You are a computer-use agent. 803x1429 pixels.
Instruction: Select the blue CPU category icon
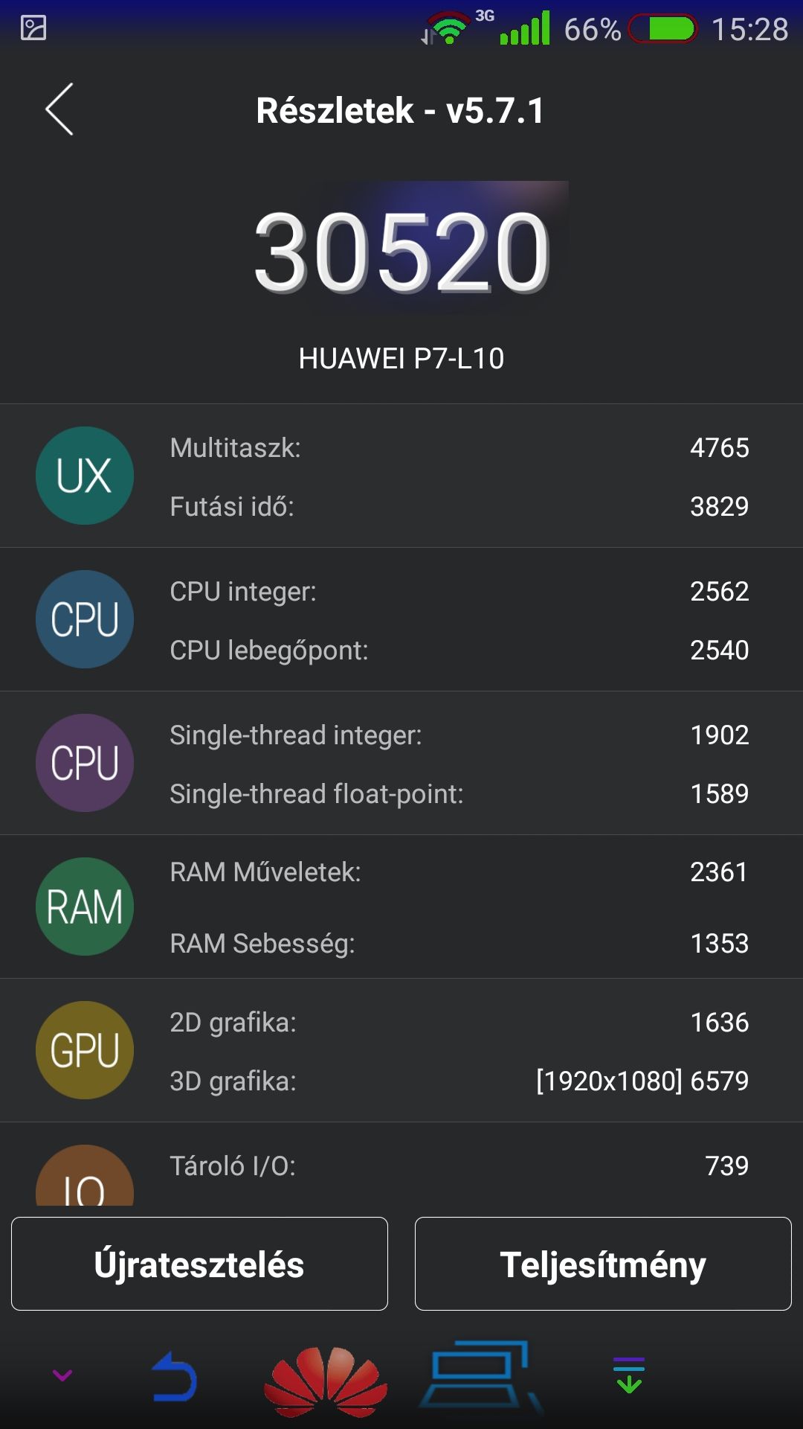pos(85,619)
